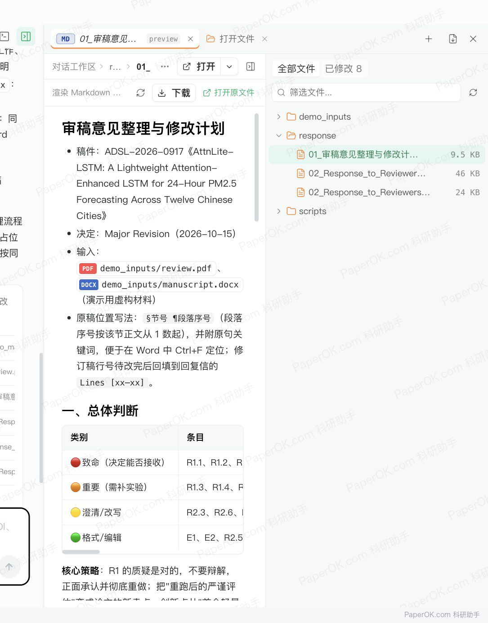Open the 渲染 Markdown mode selector
Viewport: 488px width, 623px height.
click(x=86, y=93)
